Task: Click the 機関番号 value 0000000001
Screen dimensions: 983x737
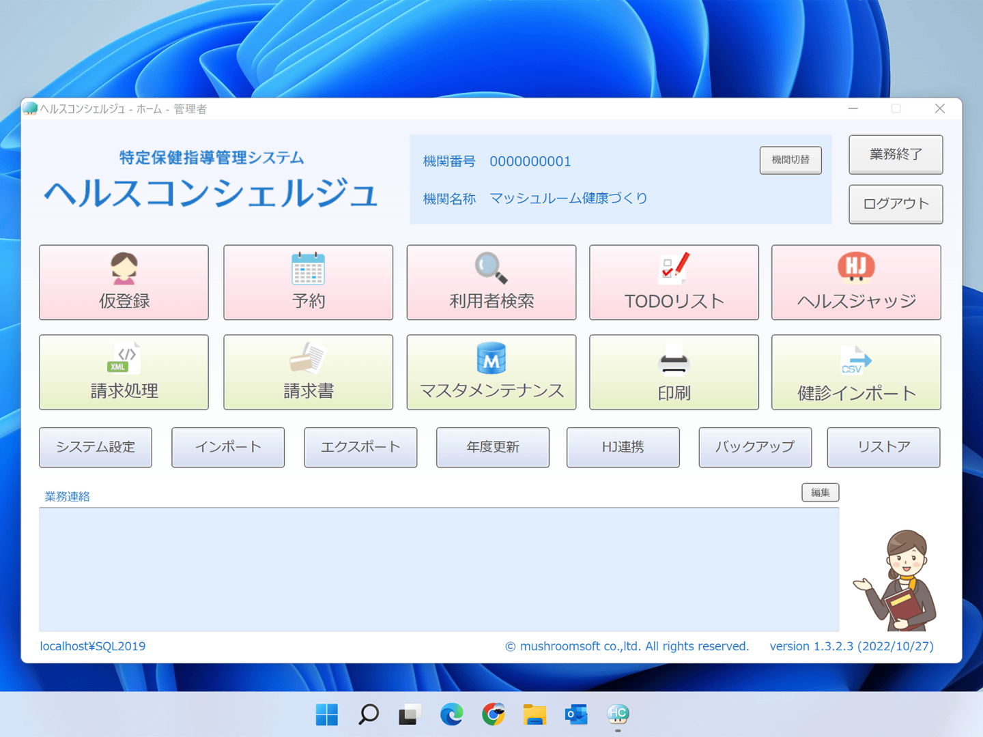Action: pyautogui.click(x=530, y=162)
